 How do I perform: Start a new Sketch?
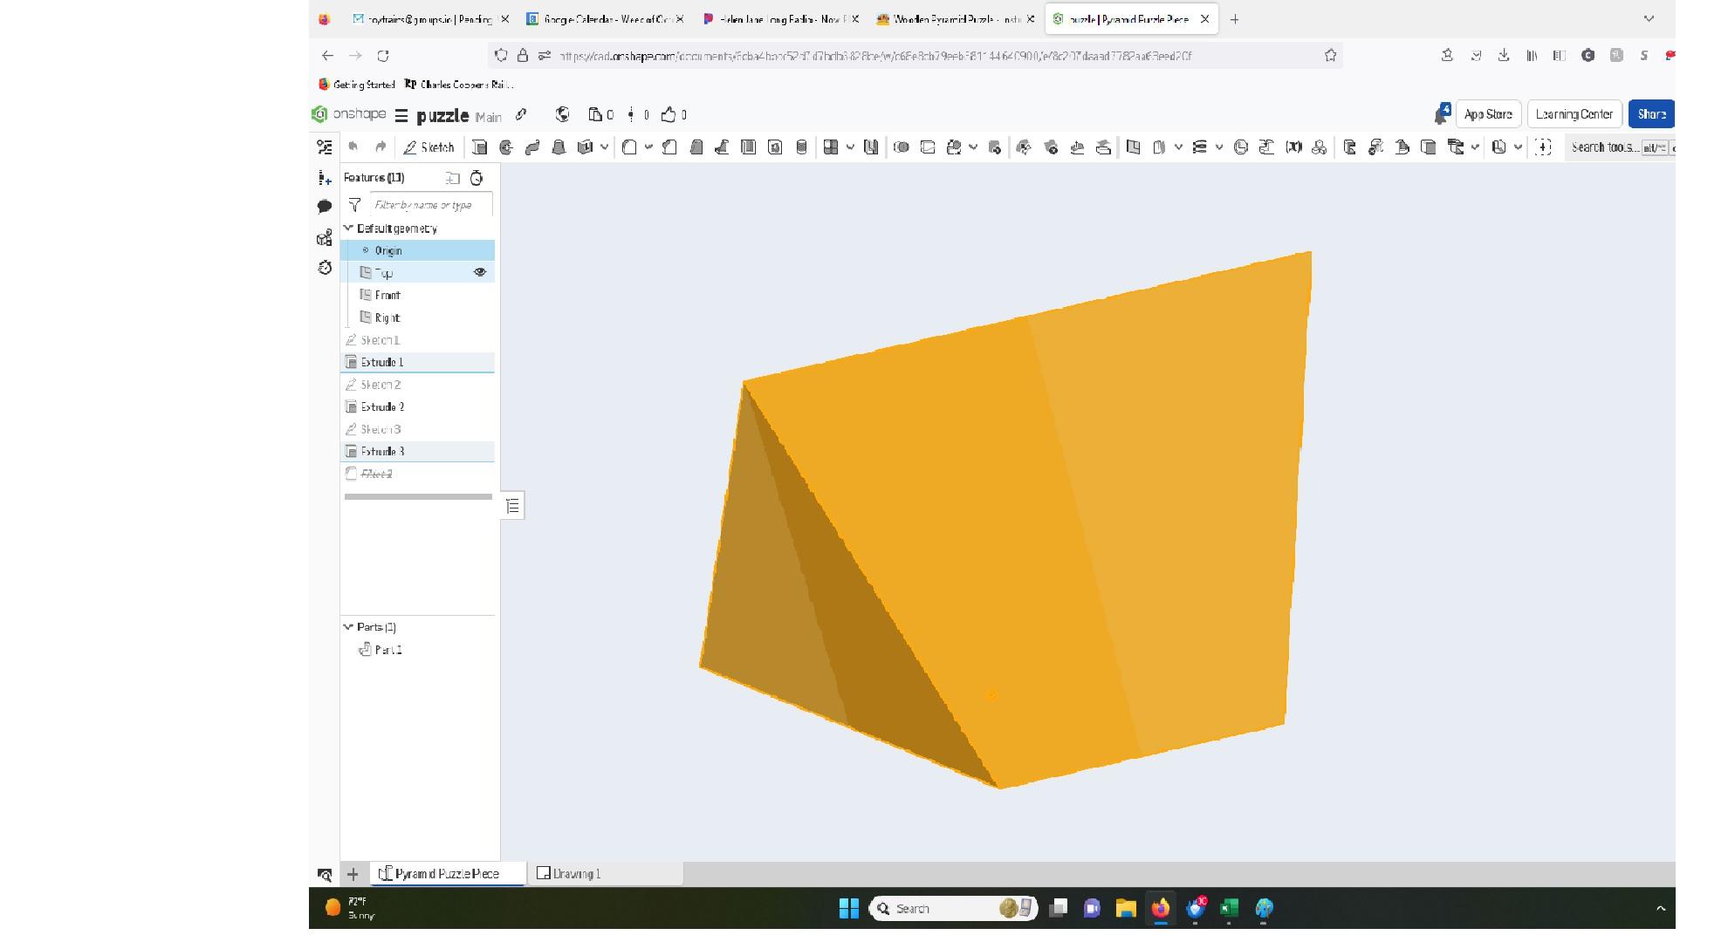pos(429,147)
